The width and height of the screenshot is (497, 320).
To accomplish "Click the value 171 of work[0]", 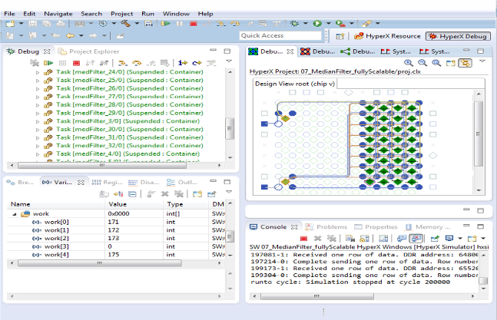I will 113,222.
